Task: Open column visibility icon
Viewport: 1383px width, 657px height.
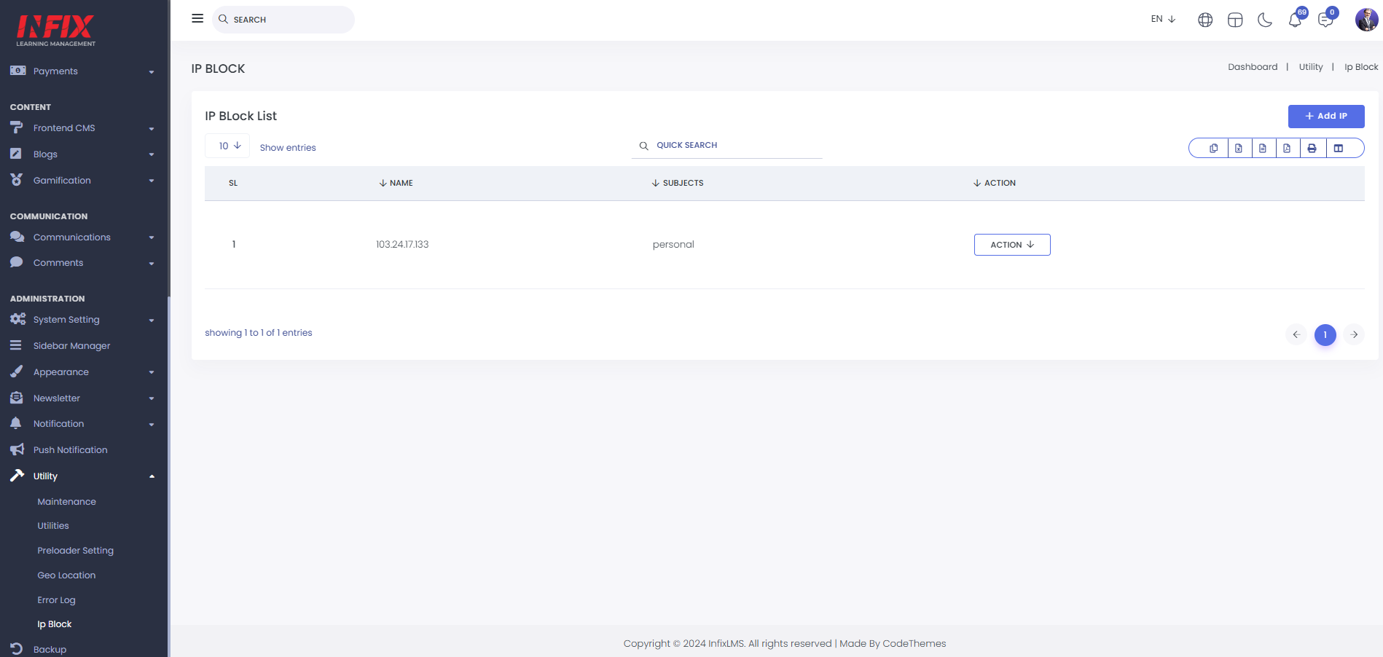Action: (1339, 148)
